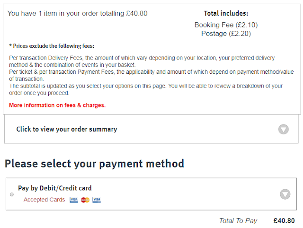
Task: Open More information on fees & charges
Action: [x=57, y=105]
